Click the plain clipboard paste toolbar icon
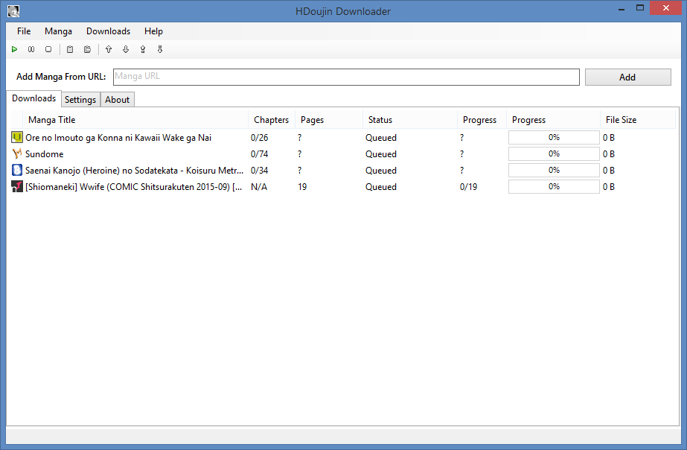687x450 pixels. (x=70, y=49)
